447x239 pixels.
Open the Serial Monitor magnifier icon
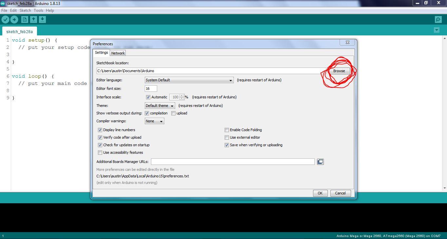click(x=438, y=20)
